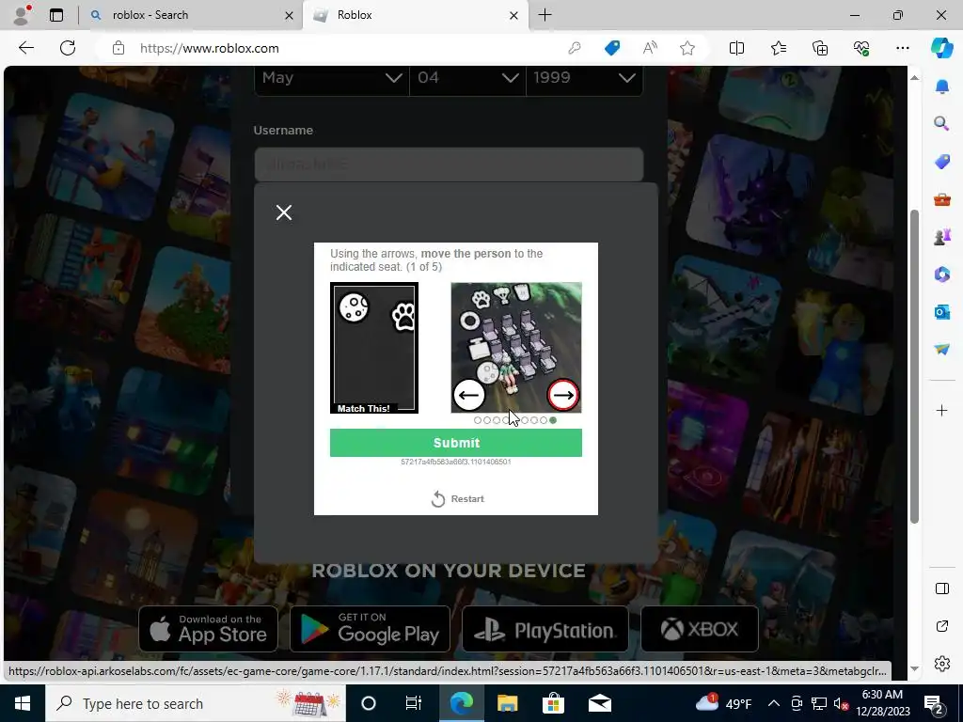Go back to the previous page
The image size is (963, 722).
(x=25, y=48)
